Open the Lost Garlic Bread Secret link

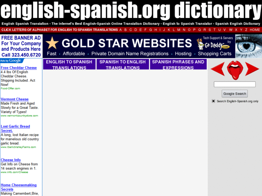coord(15,128)
